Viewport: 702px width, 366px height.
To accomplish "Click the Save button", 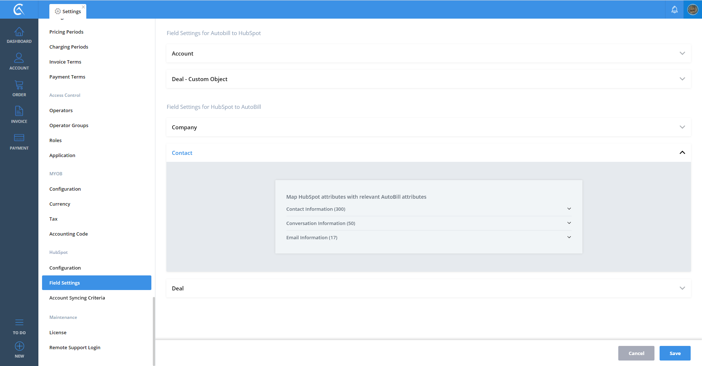I will tap(675, 353).
